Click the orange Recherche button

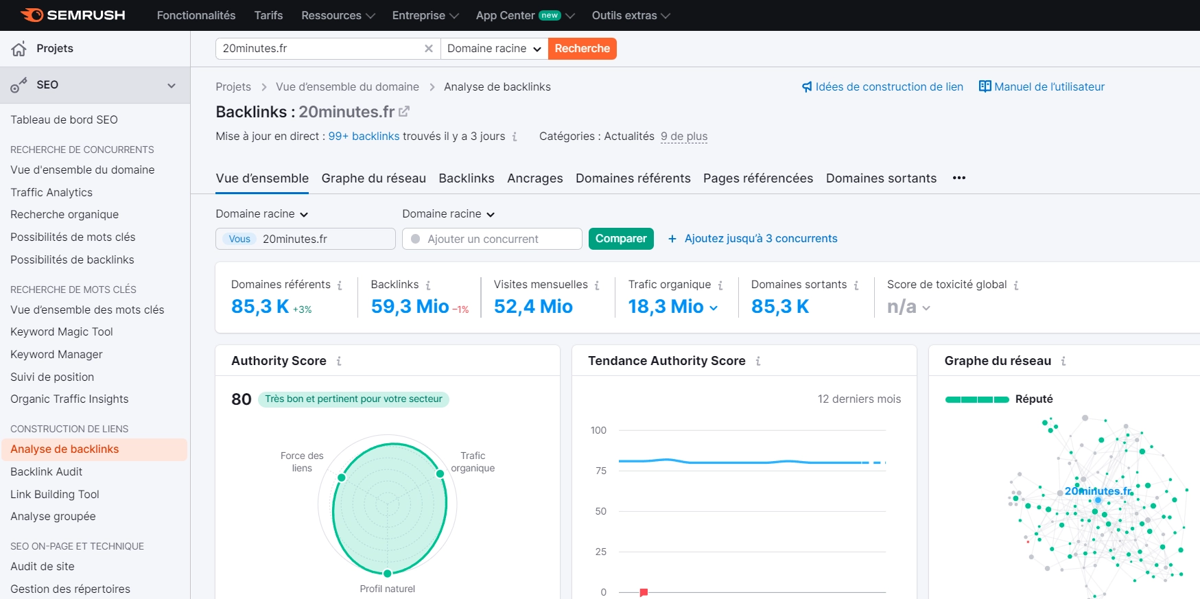click(x=583, y=49)
